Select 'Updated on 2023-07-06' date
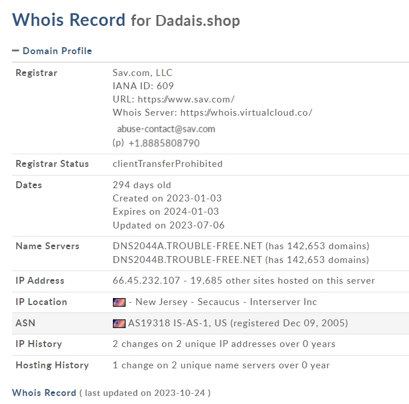Image resolution: width=409 pixels, height=404 pixels. (x=169, y=225)
